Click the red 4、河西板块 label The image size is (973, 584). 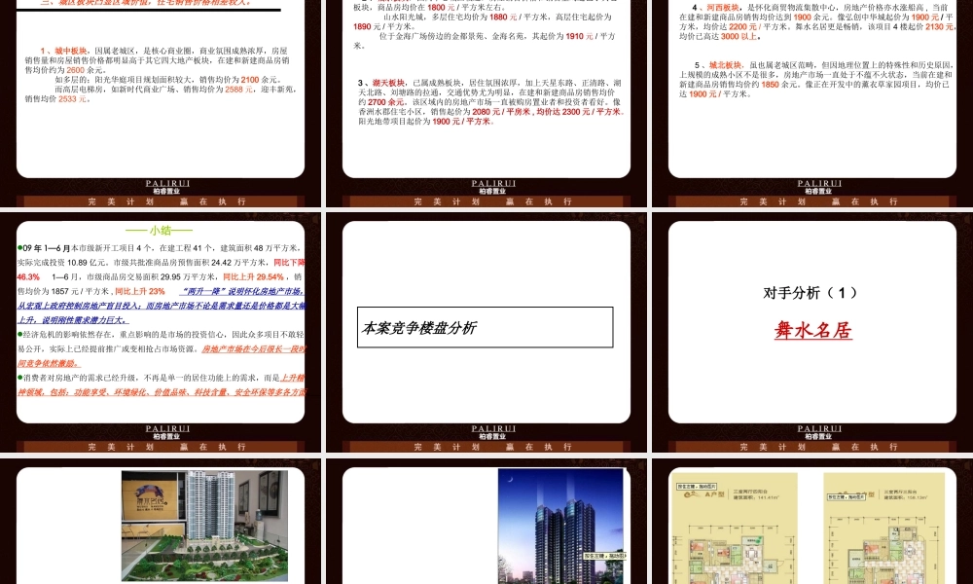click(715, 8)
